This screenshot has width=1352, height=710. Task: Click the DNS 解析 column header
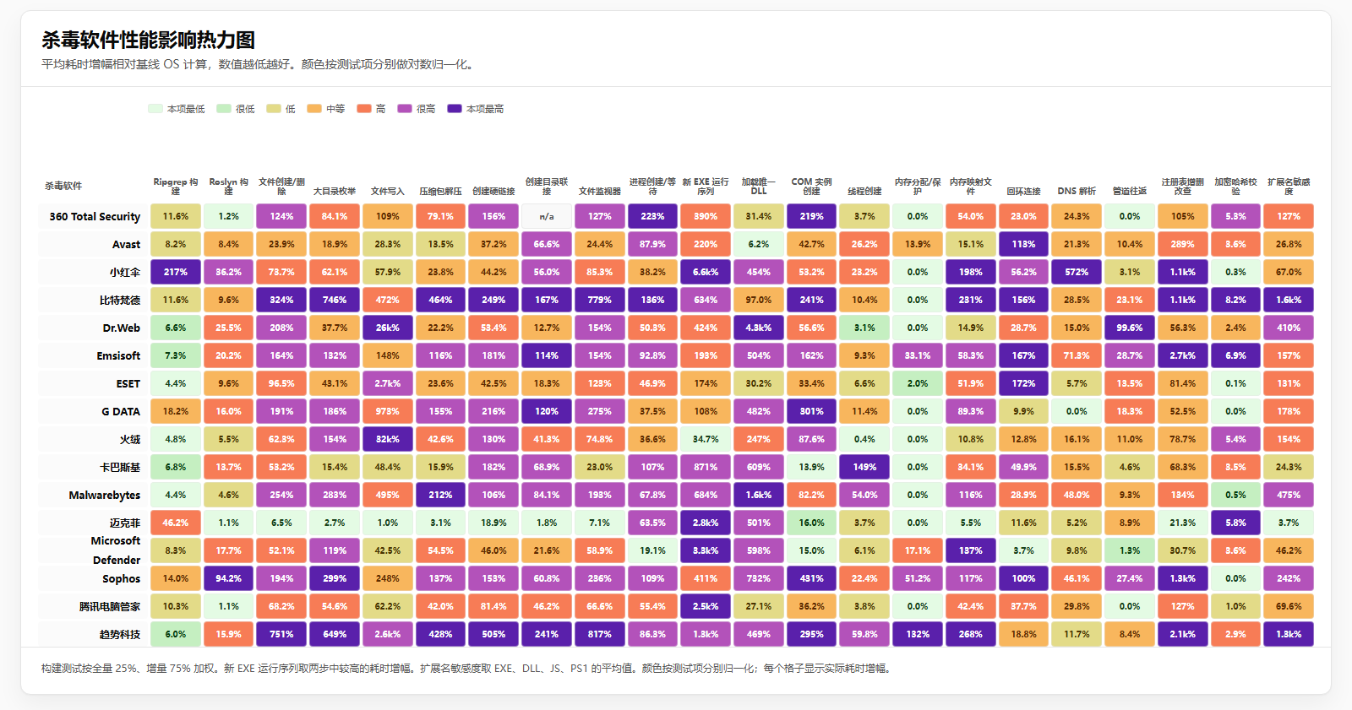(x=1077, y=191)
